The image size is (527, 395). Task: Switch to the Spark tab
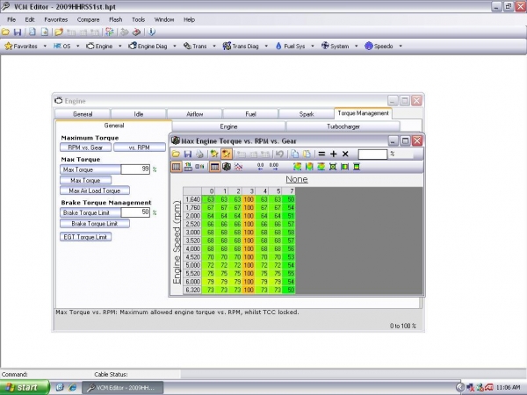coord(307,113)
